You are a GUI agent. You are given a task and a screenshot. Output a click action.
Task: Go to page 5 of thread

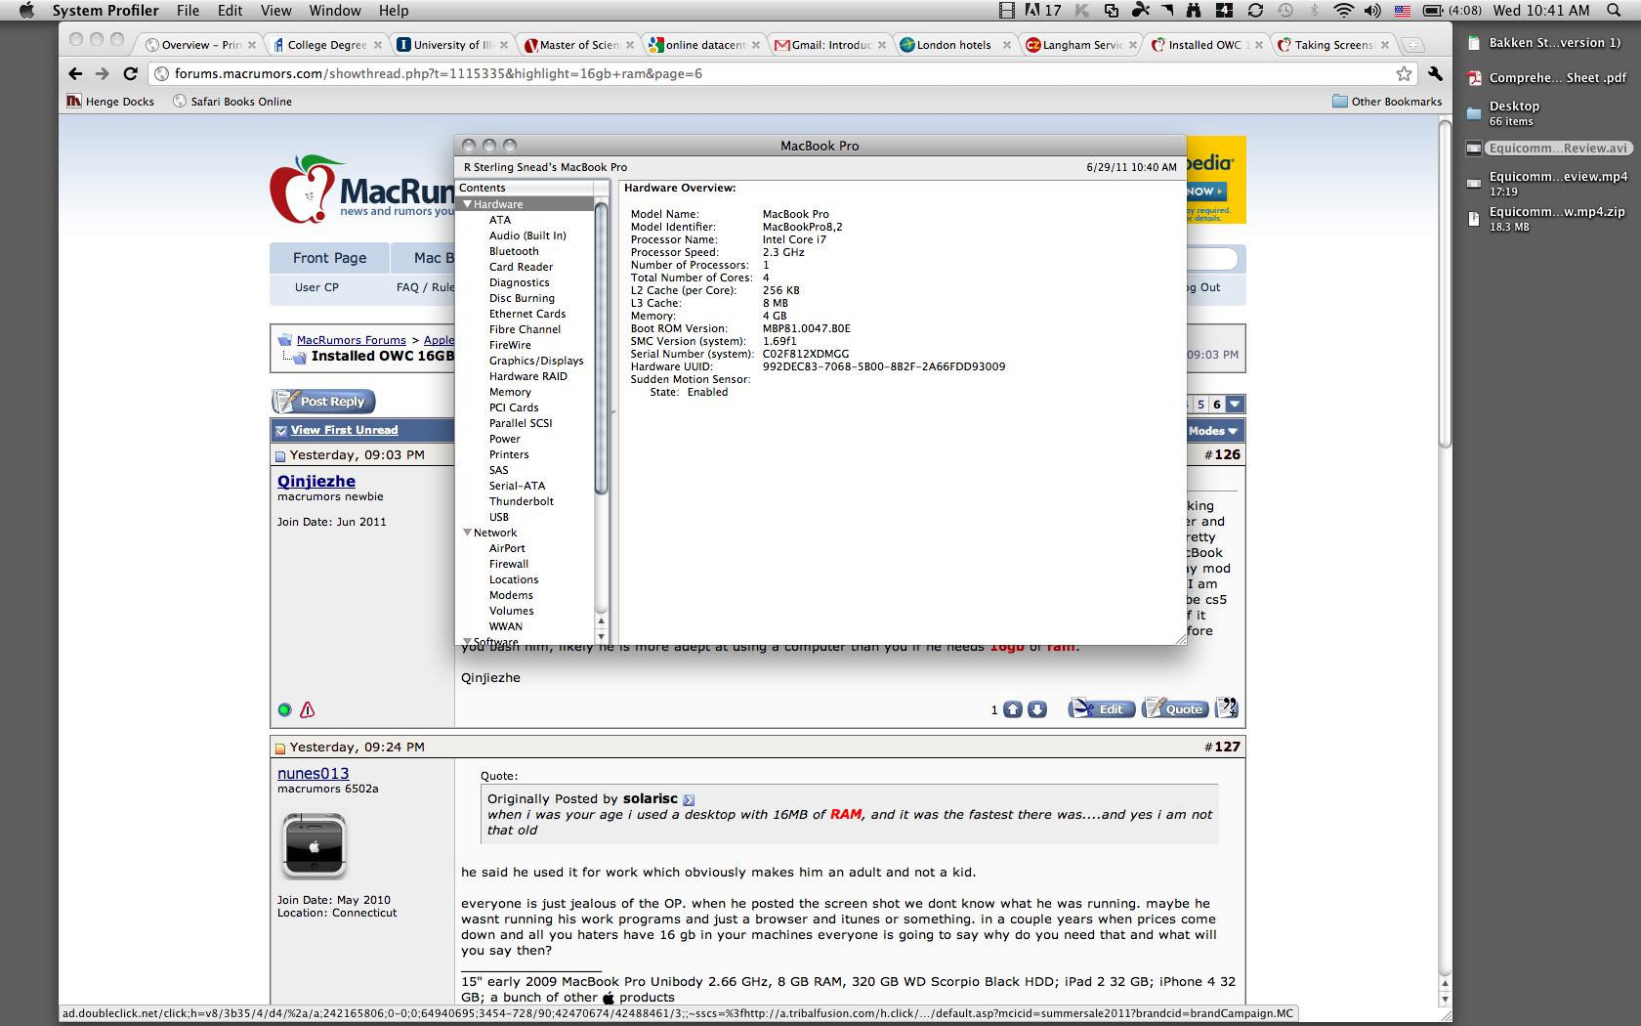click(1200, 405)
